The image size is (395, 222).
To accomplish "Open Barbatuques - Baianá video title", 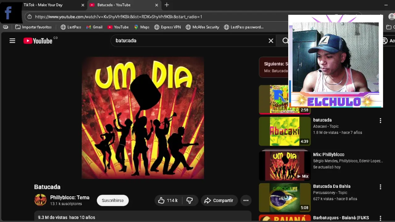I will 341,218.
